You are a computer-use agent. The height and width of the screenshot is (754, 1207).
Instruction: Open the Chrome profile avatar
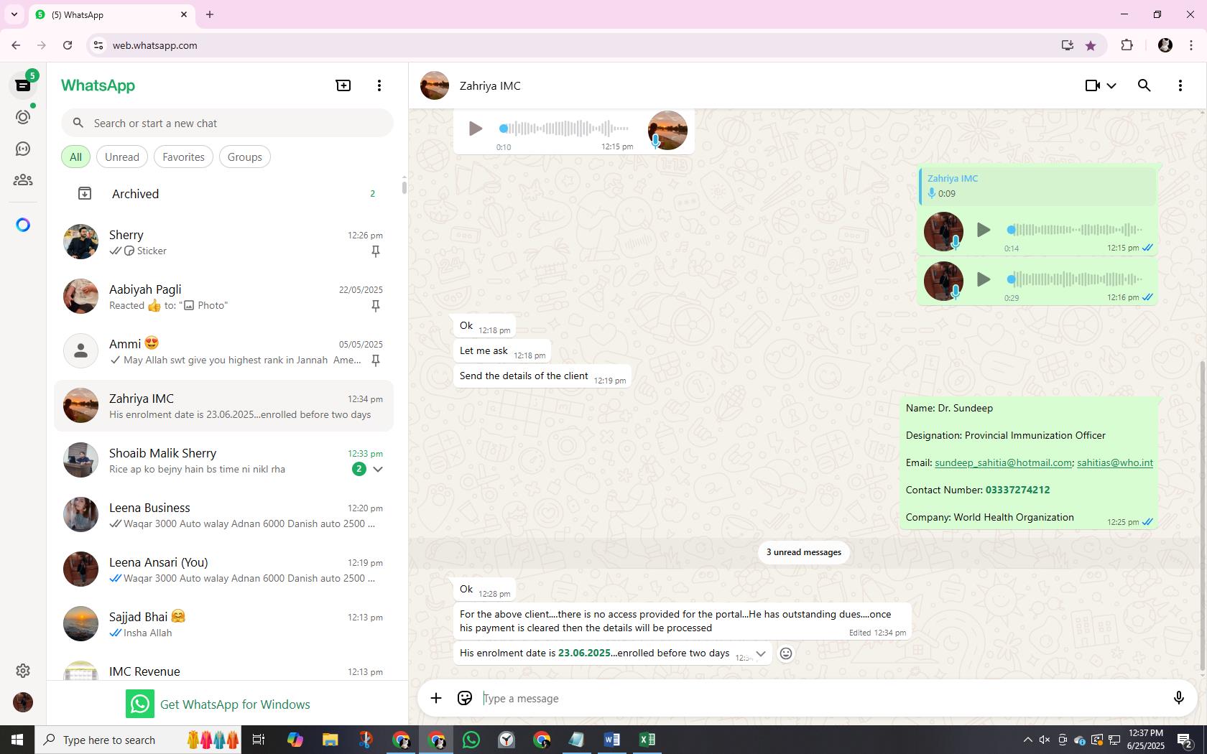[1165, 45]
